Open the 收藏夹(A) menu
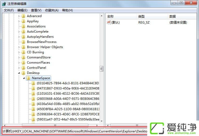This screenshot has height=136, width=199. pyautogui.click(x=52, y=10)
